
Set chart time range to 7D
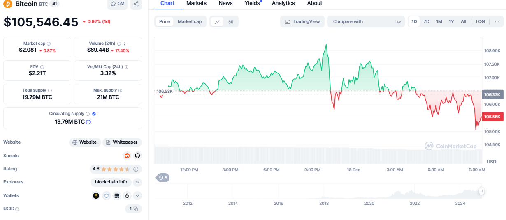click(427, 22)
